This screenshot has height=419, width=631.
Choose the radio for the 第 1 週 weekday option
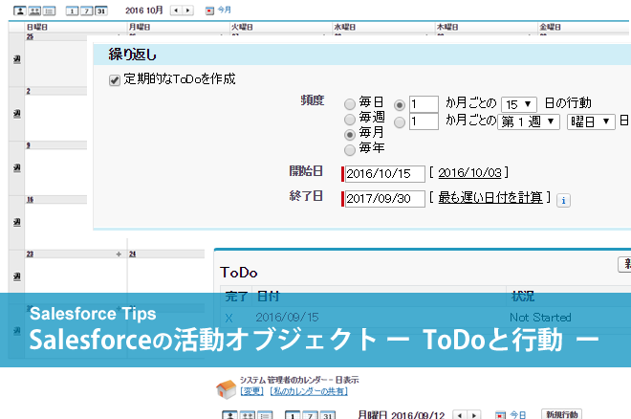pos(400,122)
